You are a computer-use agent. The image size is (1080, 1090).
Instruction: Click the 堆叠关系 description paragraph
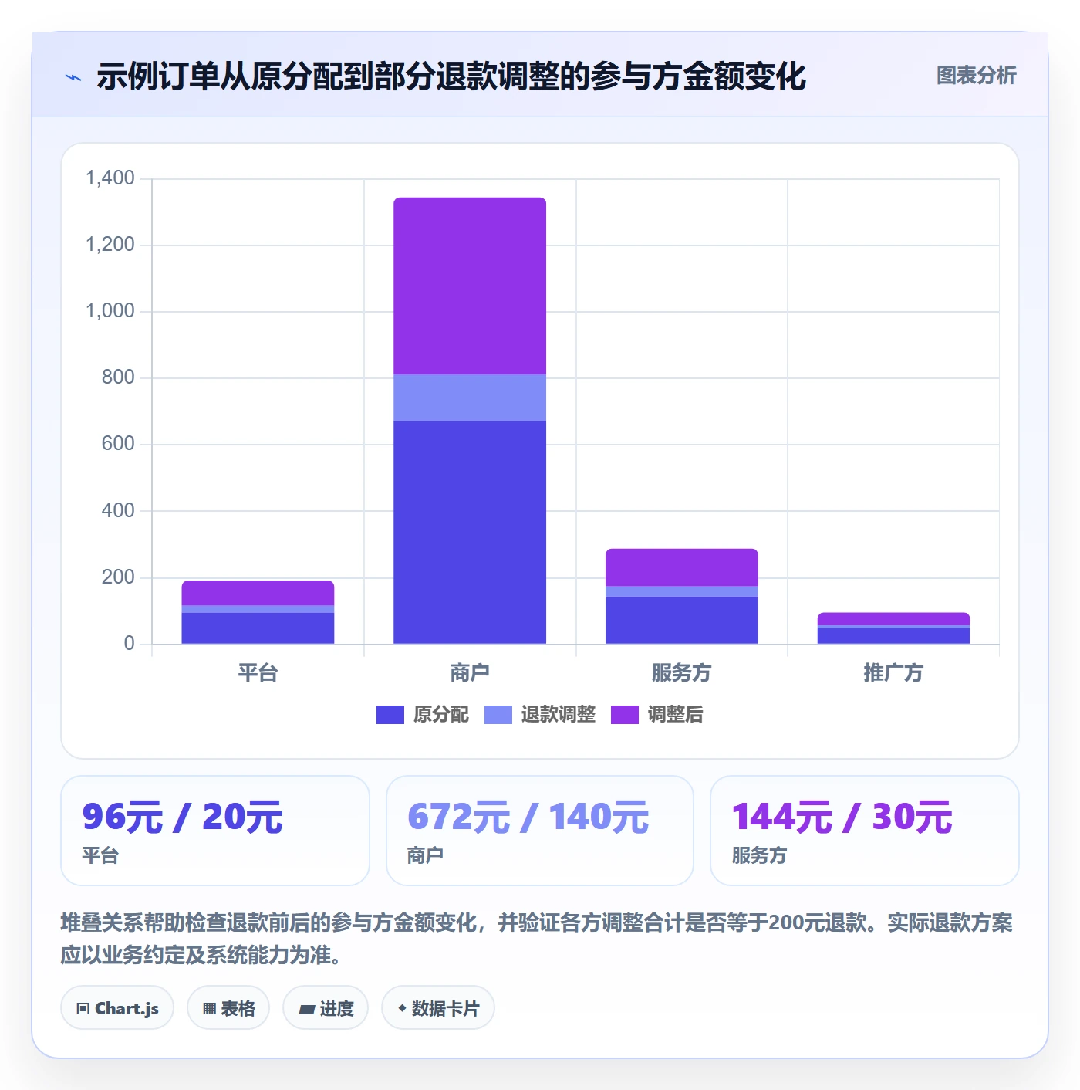[537, 939]
